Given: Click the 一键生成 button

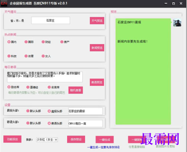Looking at the screenshot, I should click(105, 140).
